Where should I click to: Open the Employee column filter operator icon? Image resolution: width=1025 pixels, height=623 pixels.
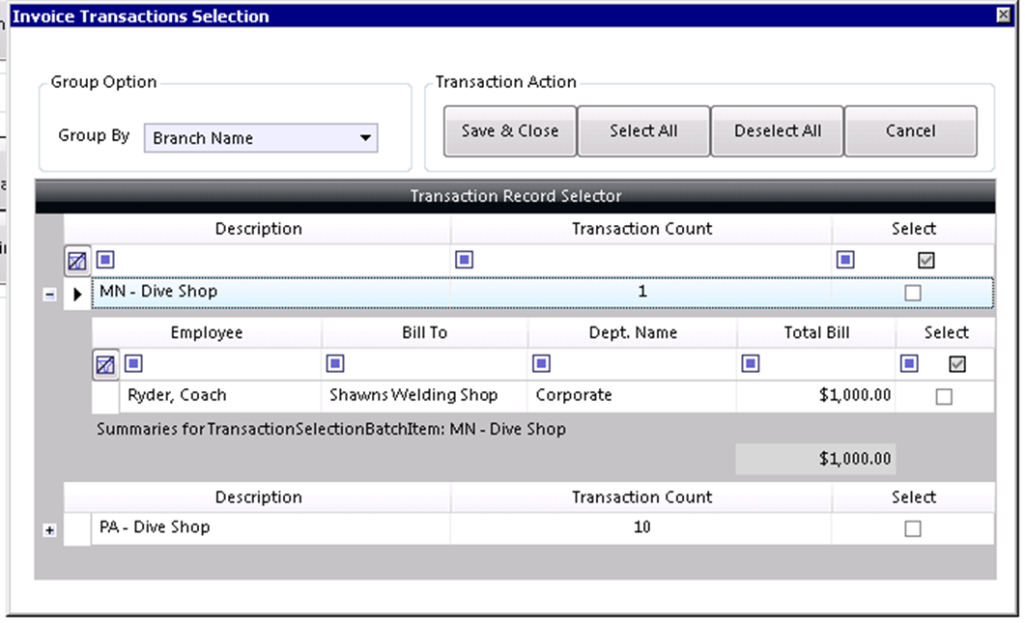coord(133,363)
